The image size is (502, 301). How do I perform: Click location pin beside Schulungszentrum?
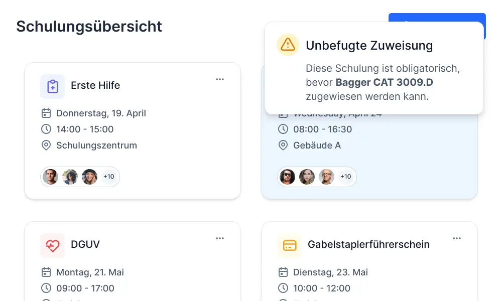point(46,145)
